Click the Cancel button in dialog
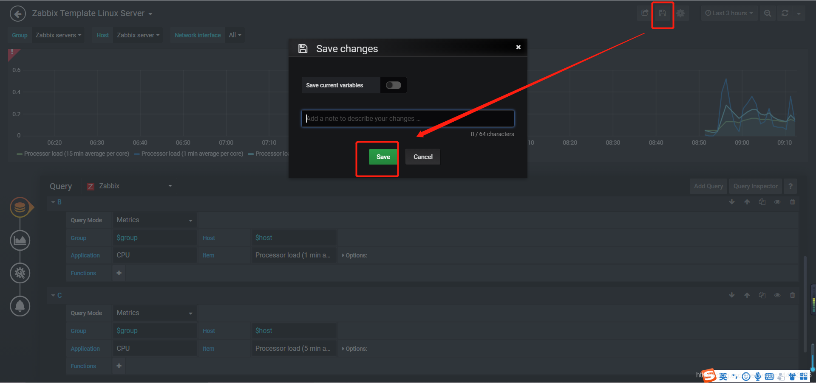Viewport: 816px width, 383px height. click(423, 157)
